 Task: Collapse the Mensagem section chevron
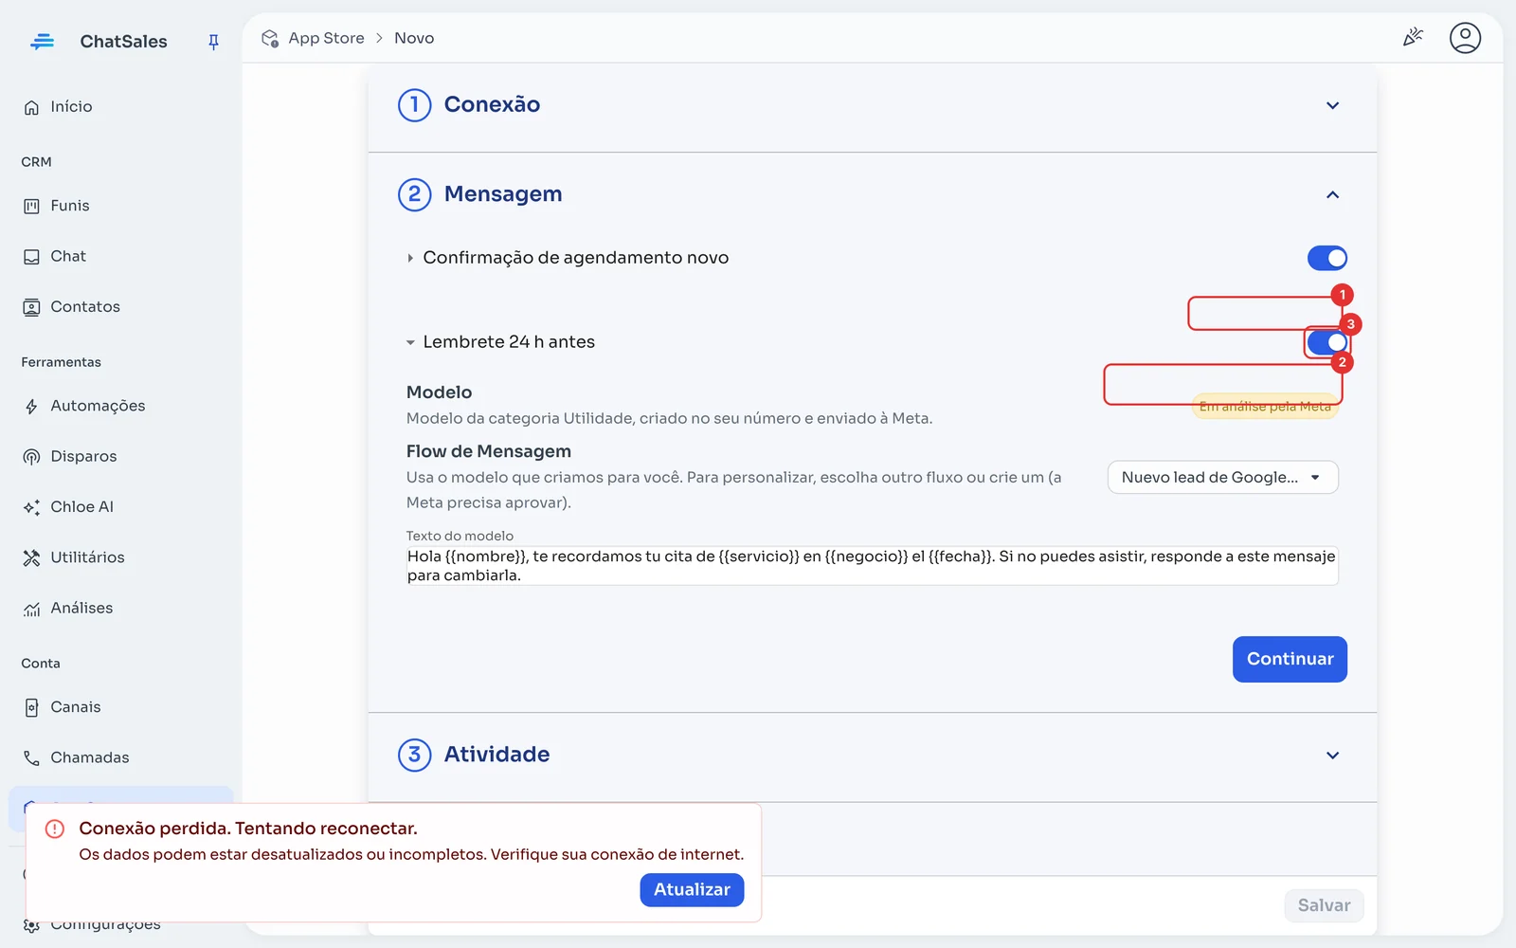1332,194
